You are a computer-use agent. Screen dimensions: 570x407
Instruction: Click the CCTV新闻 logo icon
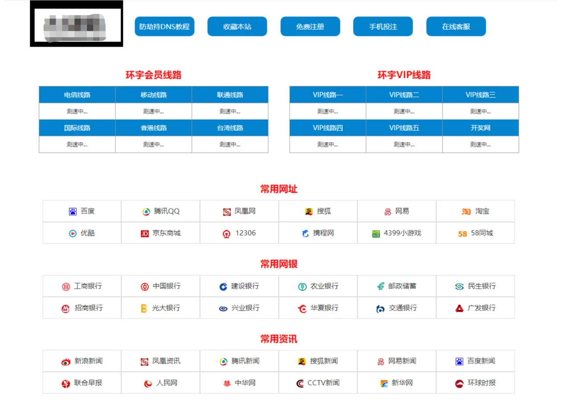(x=300, y=383)
